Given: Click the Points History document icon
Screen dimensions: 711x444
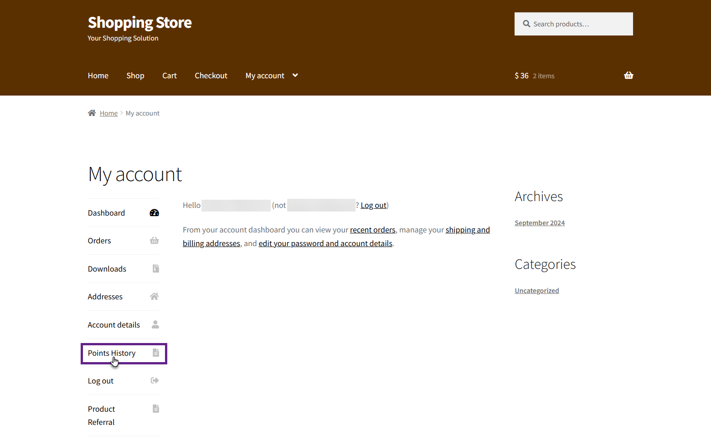Looking at the screenshot, I should (x=155, y=353).
